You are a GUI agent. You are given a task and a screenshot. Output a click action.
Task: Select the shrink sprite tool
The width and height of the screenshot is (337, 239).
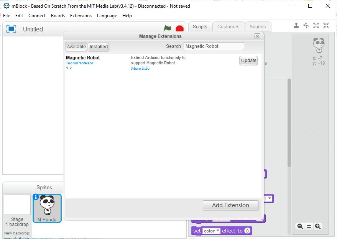tap(326, 26)
